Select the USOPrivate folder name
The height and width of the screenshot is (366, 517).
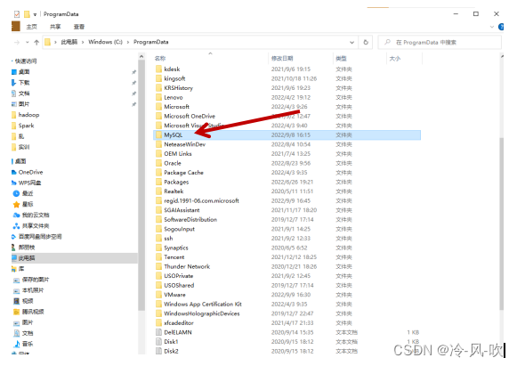pyautogui.click(x=178, y=276)
